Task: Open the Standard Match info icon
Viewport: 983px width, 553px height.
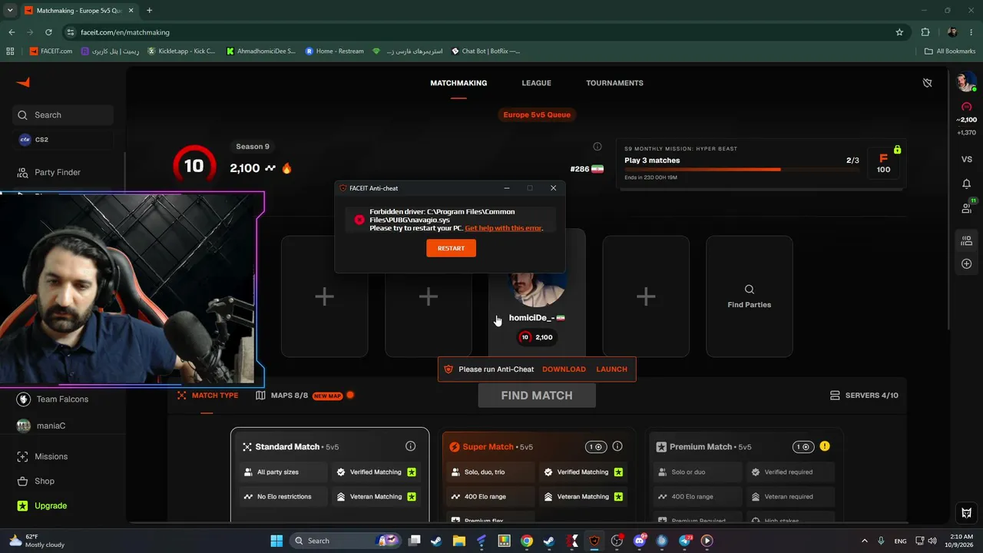Action: click(411, 446)
